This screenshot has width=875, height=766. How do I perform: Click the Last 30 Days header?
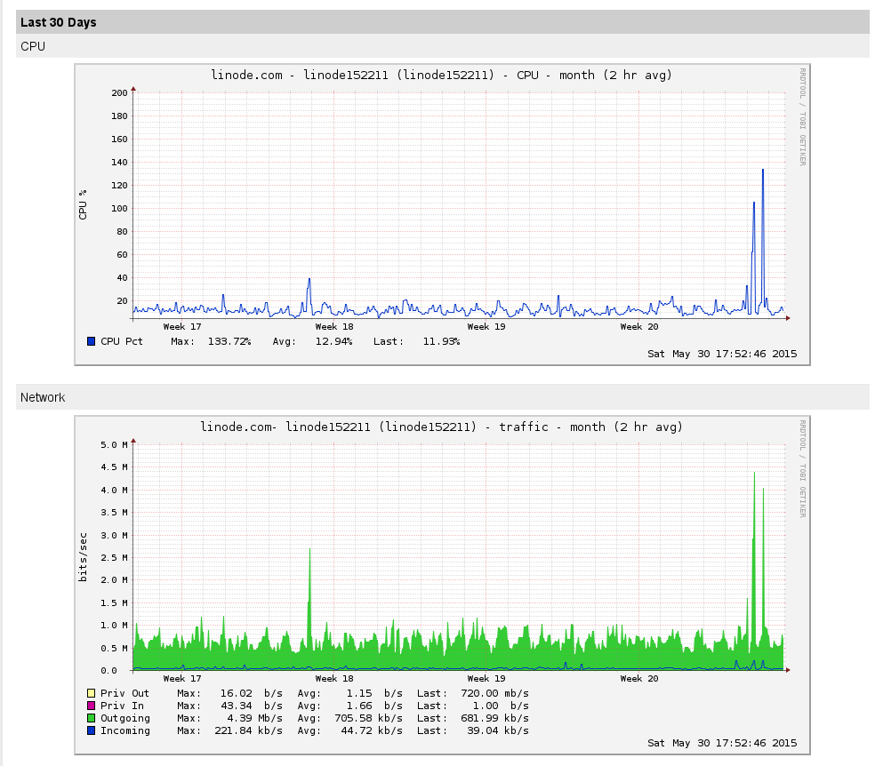pos(58,22)
